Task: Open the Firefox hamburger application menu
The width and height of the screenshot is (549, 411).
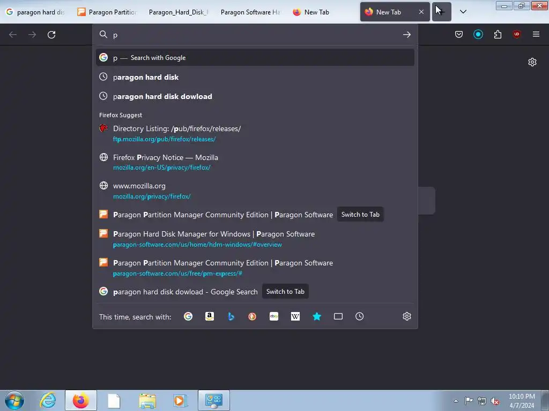Action: [536, 34]
